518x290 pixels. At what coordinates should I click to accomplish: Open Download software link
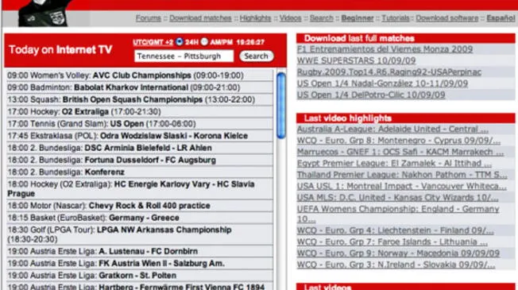447,18
